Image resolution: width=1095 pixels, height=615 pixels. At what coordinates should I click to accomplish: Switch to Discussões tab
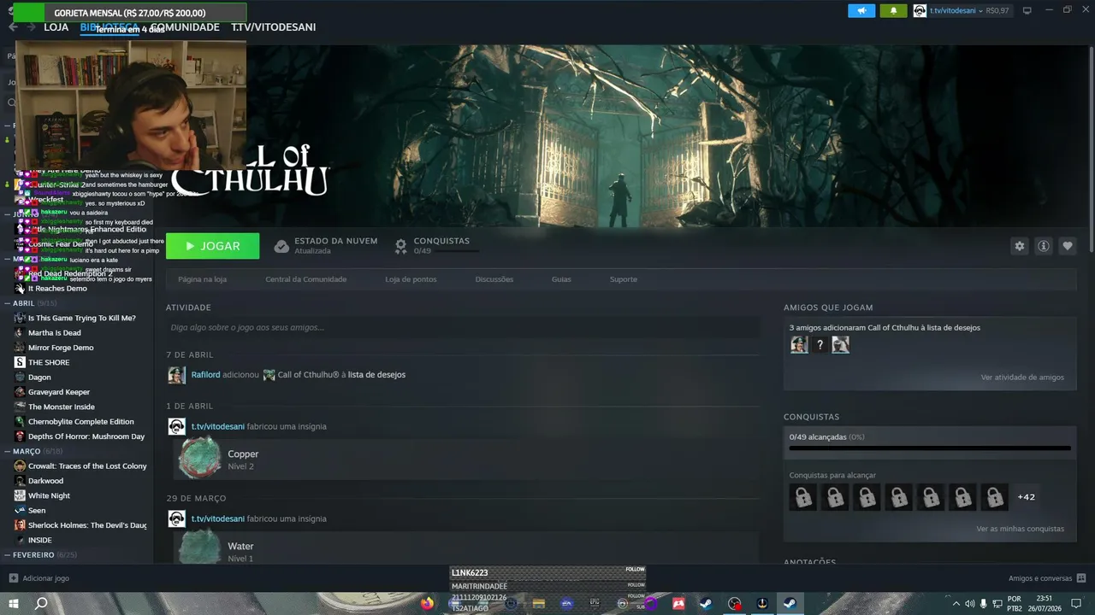[494, 279]
